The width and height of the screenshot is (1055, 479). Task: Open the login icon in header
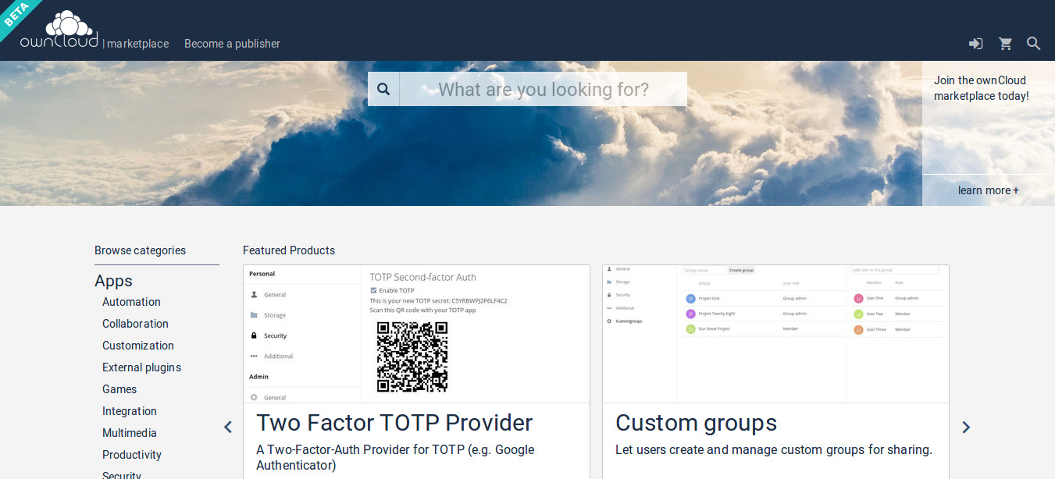975,44
